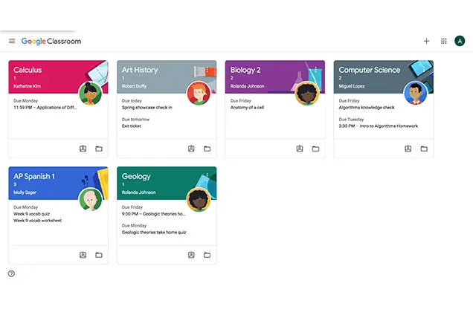Open the main hamburger menu
The width and height of the screenshot is (473, 315).
pos(12,42)
